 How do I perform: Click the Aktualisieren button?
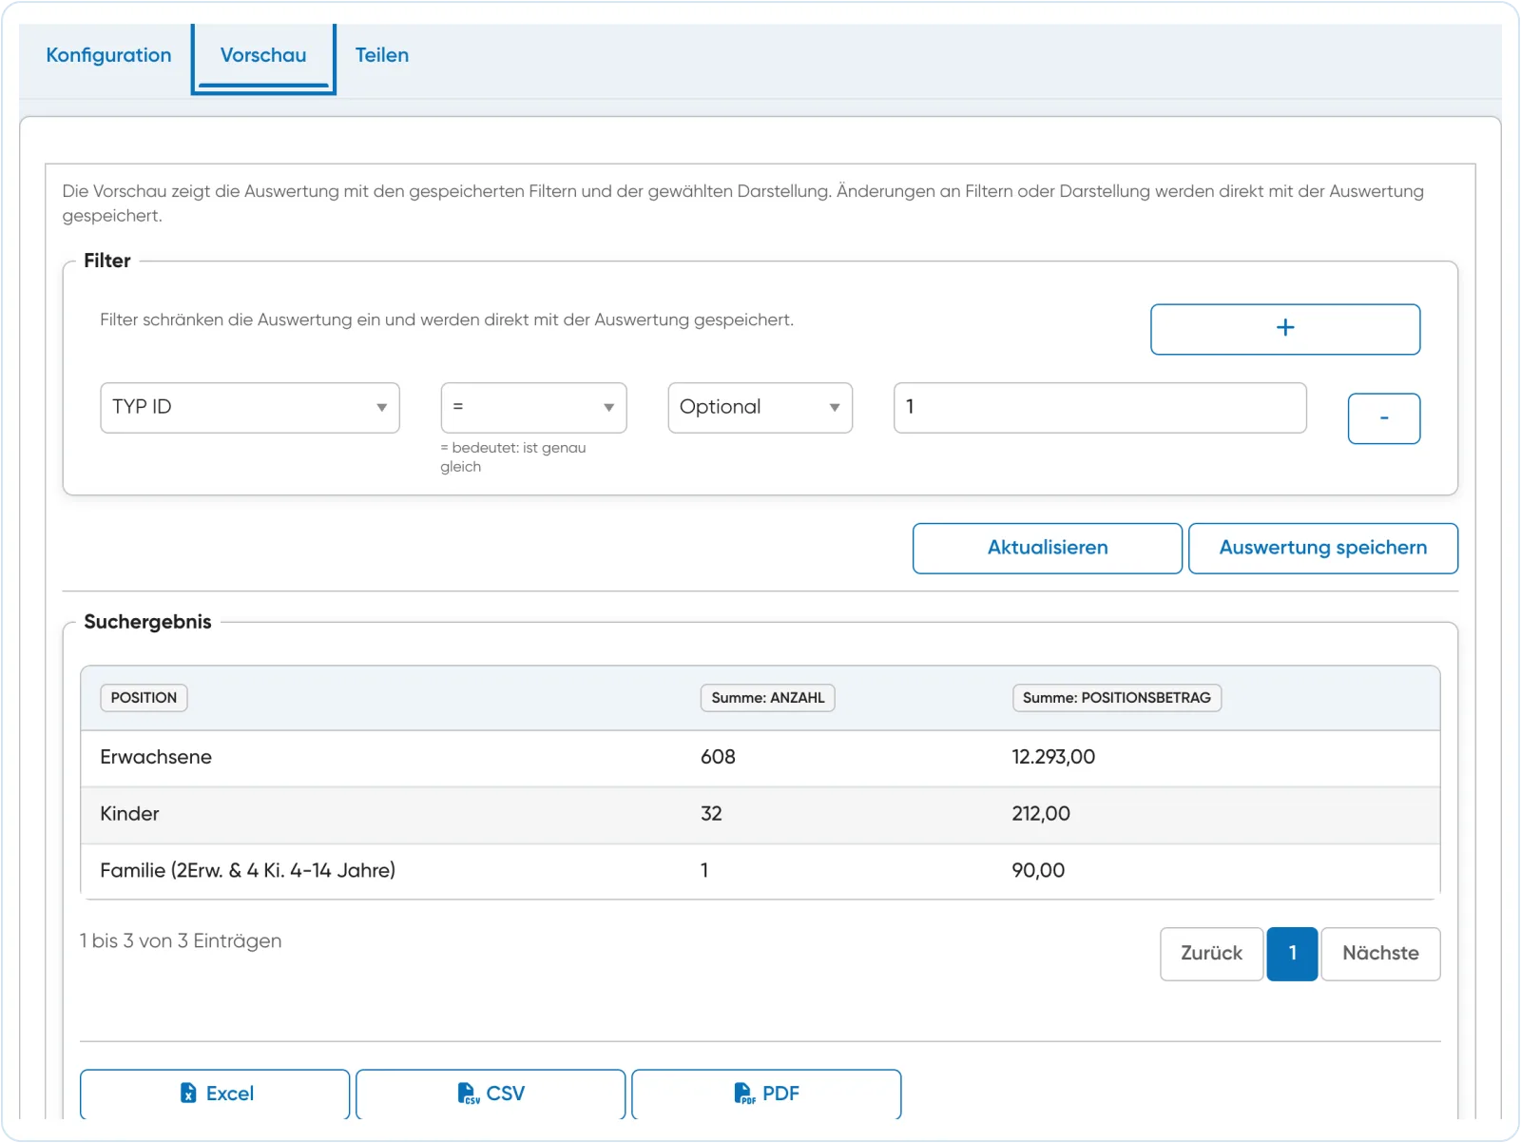1048,549
